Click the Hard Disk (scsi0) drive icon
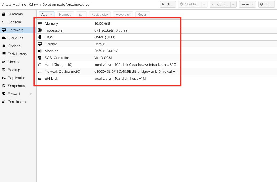This screenshot has height=182, width=277. (x=40, y=65)
